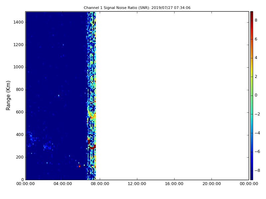This screenshot has height=199, width=266.
Task: Click the colorbar tick label −2
Action: (257, 114)
